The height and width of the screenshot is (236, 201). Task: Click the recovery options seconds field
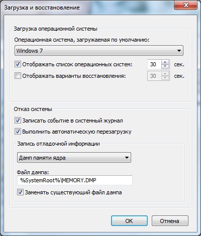[154, 76]
